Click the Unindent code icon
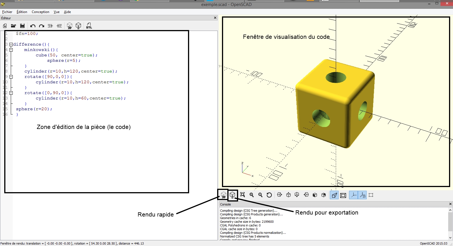453x246 pixels. [50, 26]
